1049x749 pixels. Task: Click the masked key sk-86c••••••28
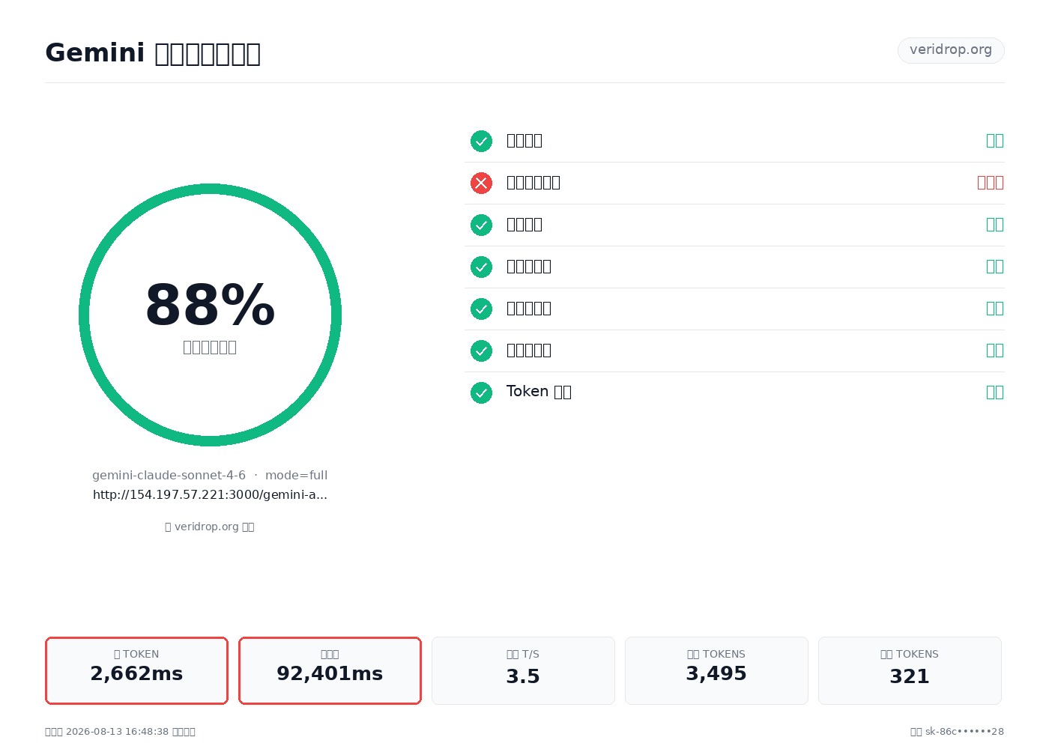964,732
